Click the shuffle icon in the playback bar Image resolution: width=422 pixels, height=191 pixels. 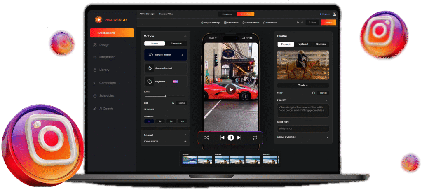(207, 137)
